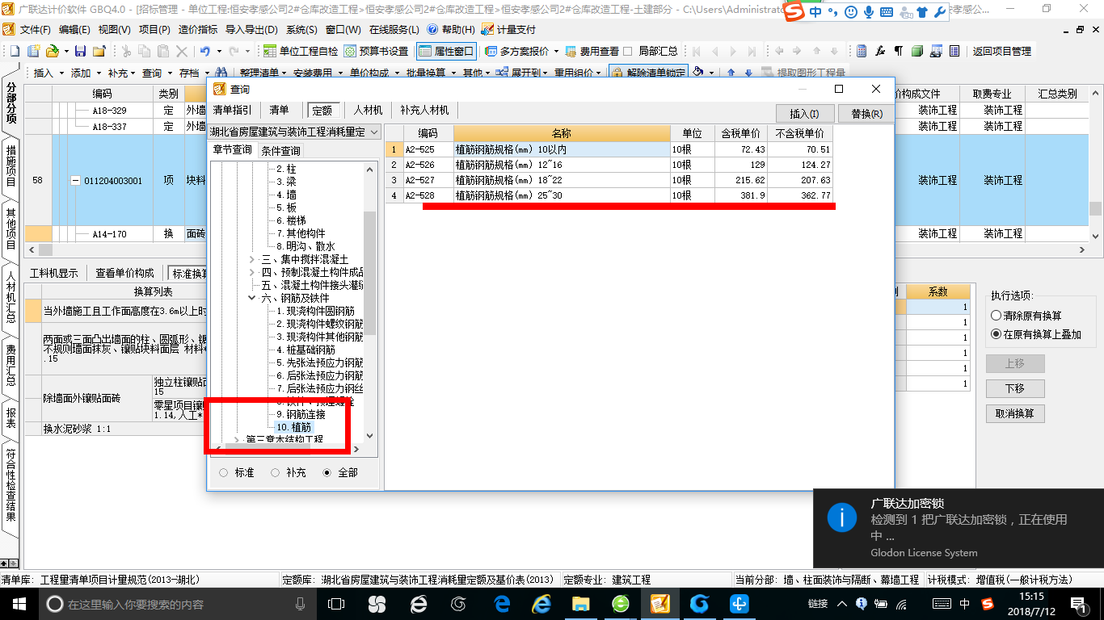The width and height of the screenshot is (1104, 620).
Task: Click the Sogou input method tray icon
Action: (x=987, y=603)
